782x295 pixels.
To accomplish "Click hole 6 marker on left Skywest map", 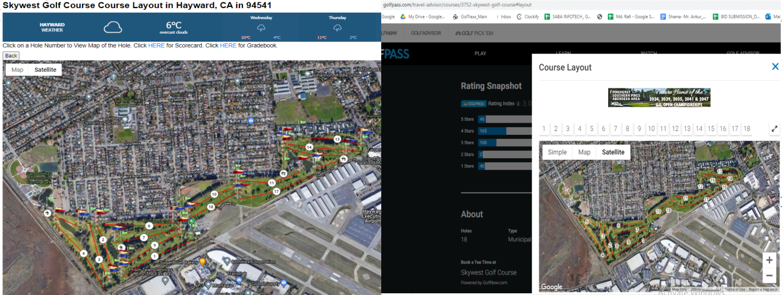I will pyautogui.click(x=149, y=226).
